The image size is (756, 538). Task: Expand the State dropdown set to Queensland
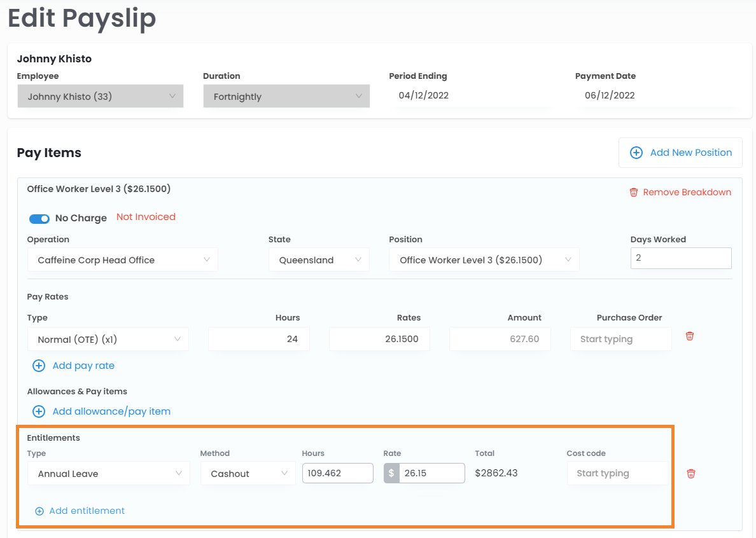click(319, 260)
